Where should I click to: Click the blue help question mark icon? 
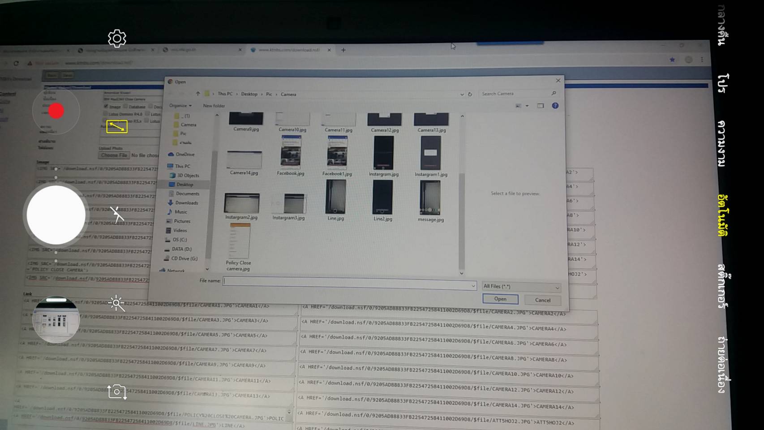click(x=555, y=106)
